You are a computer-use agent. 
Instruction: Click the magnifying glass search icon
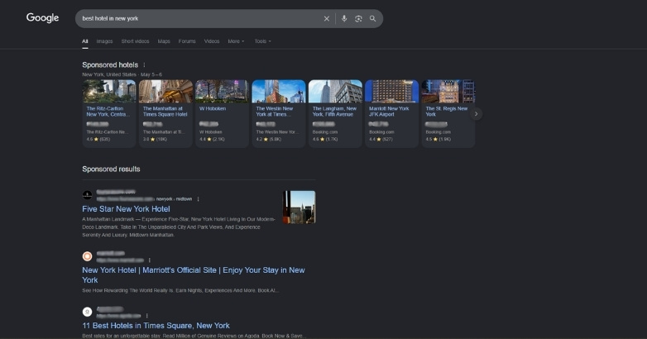372,18
